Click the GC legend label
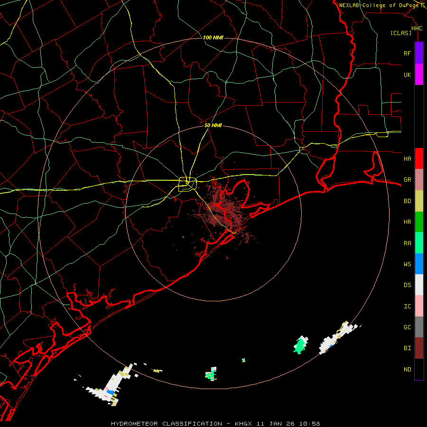The width and height of the screenshot is (427, 427). (407, 327)
